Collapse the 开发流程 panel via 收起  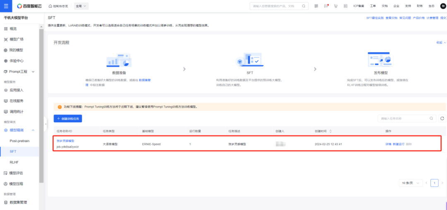click(441, 43)
